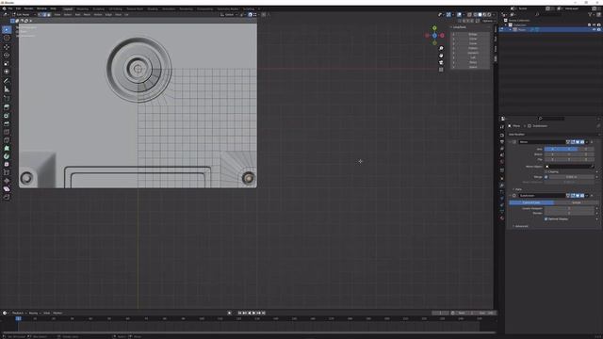Hide the Plane object with eye icon
The image size is (603, 339).
[x=595, y=29]
